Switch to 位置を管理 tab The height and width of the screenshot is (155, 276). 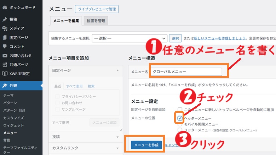(96, 21)
